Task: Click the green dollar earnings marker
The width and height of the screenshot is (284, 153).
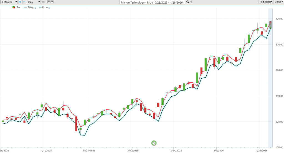Action: (x=154, y=143)
